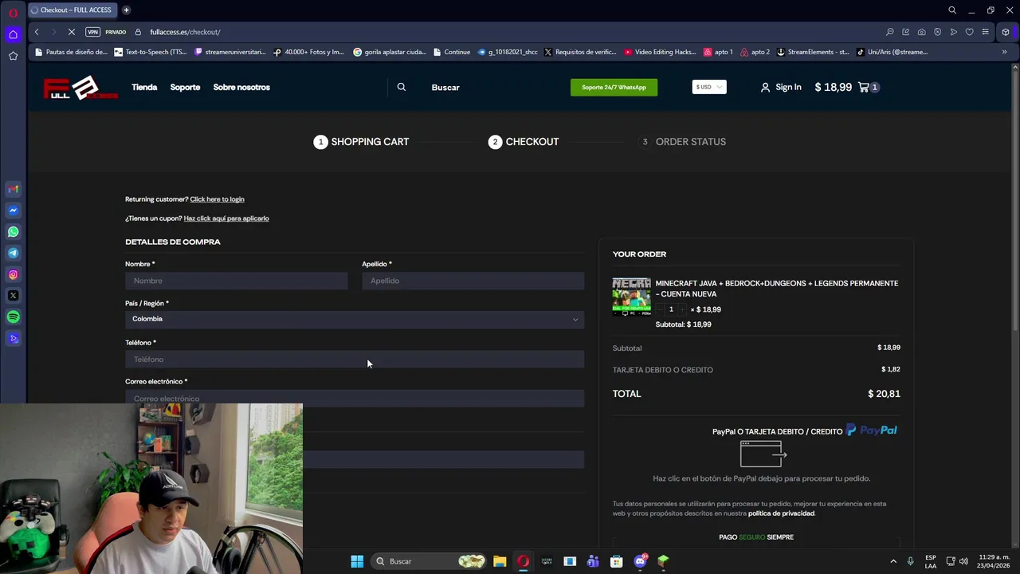Image resolution: width=1020 pixels, height=574 pixels.
Task: Open the Soporte menu
Action: (x=185, y=87)
